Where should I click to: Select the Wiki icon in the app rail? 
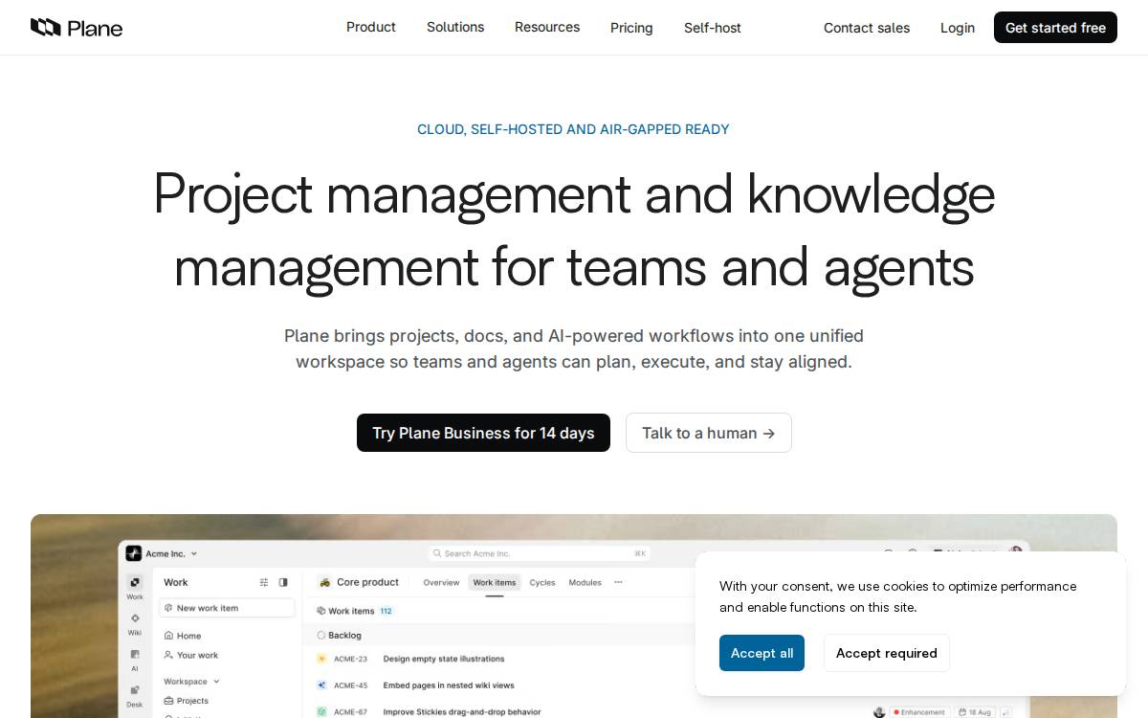point(135,618)
